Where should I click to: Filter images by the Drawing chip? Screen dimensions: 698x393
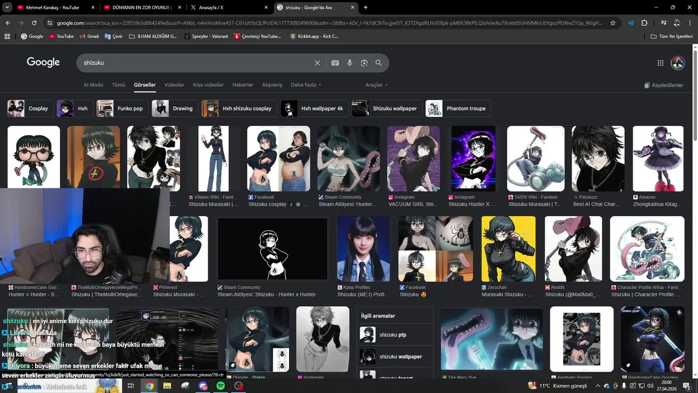(x=174, y=109)
